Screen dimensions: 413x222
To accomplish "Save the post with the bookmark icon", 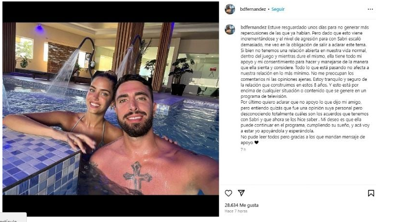I will point(371,193).
